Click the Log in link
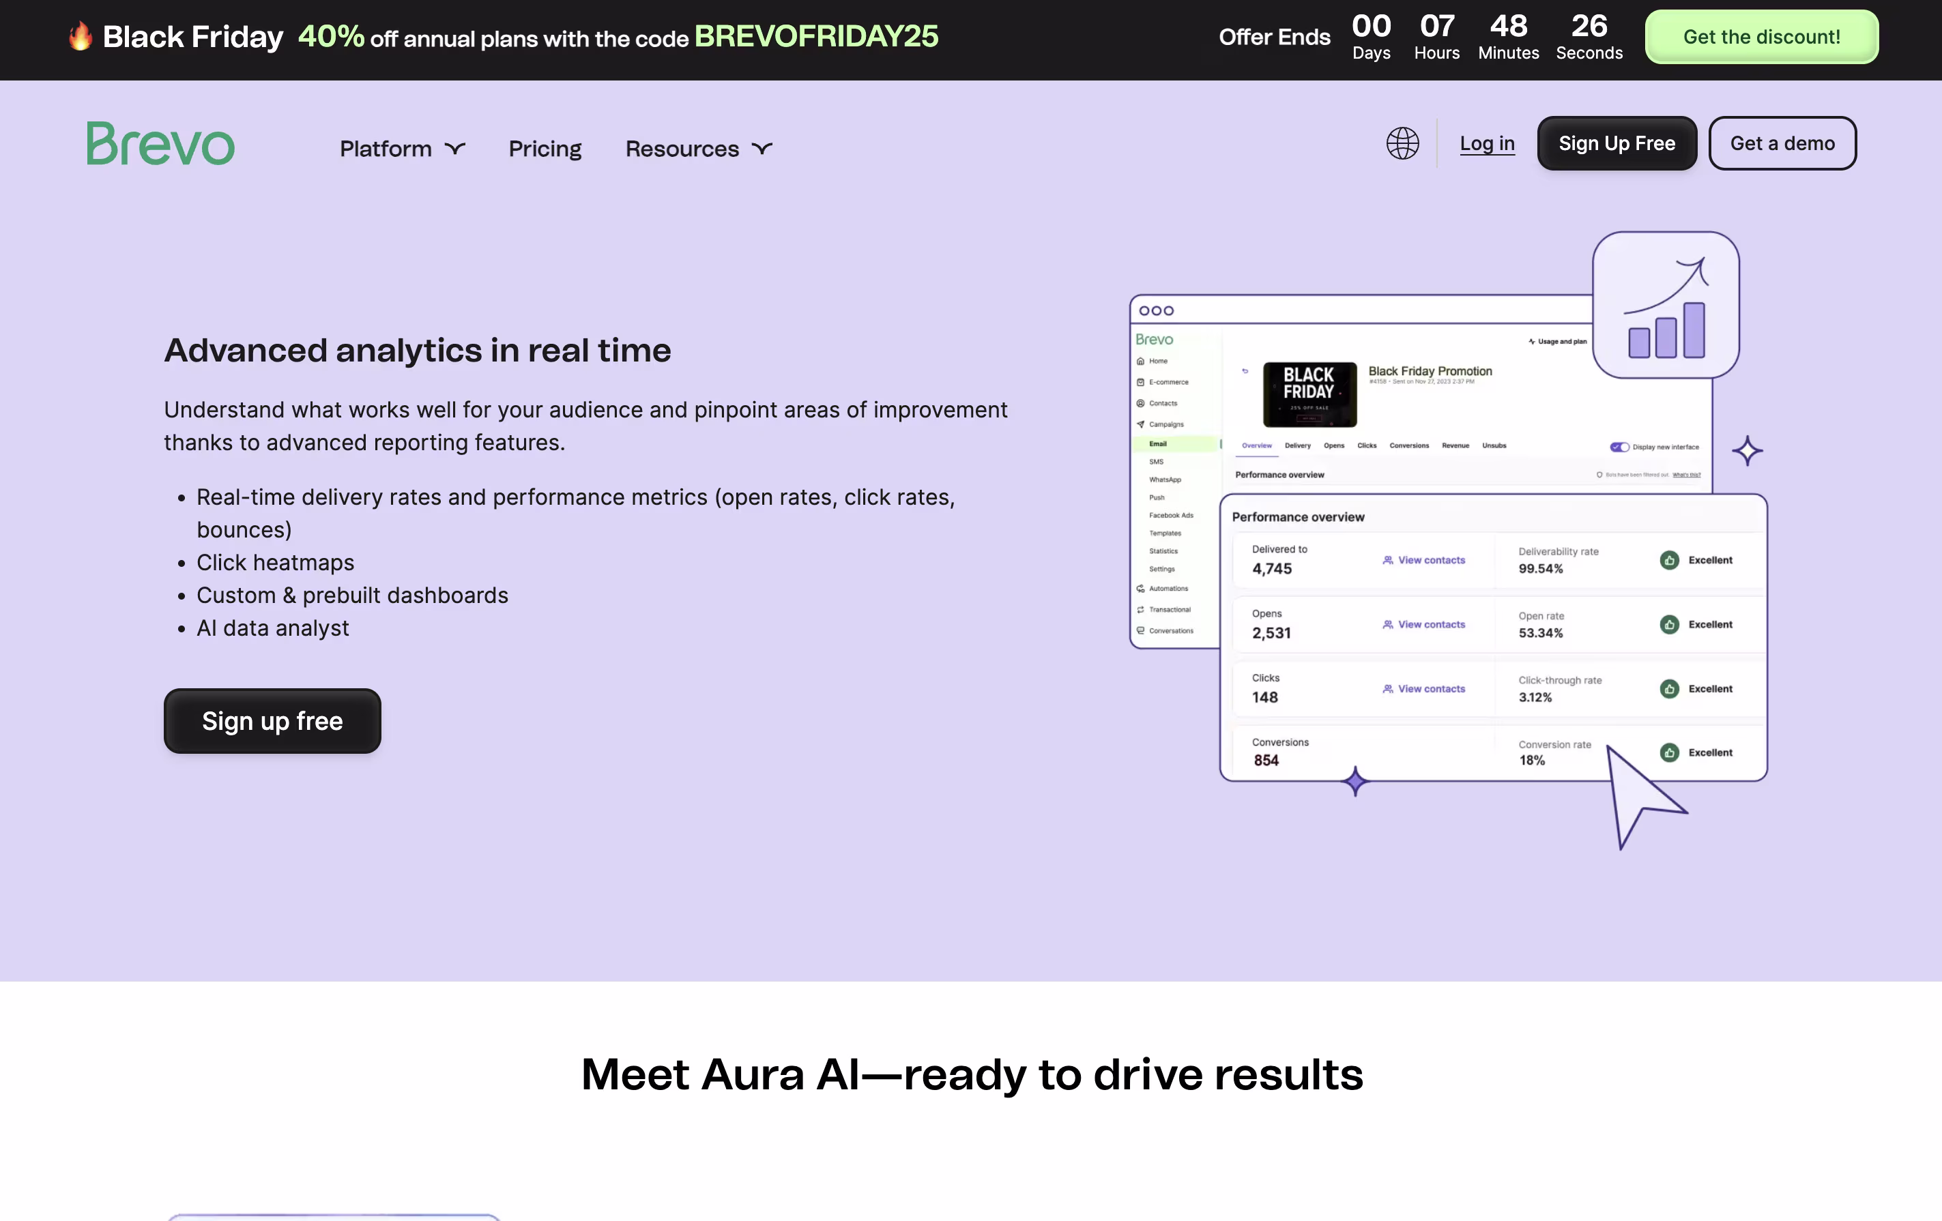This screenshot has height=1221, width=1942. point(1486,143)
